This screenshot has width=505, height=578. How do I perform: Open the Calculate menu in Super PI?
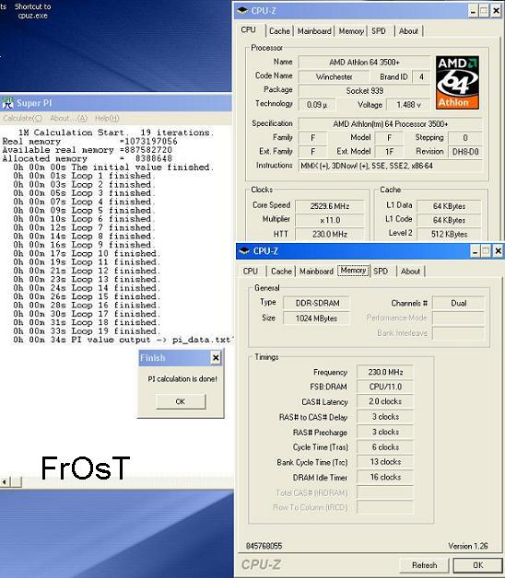[x=22, y=119]
